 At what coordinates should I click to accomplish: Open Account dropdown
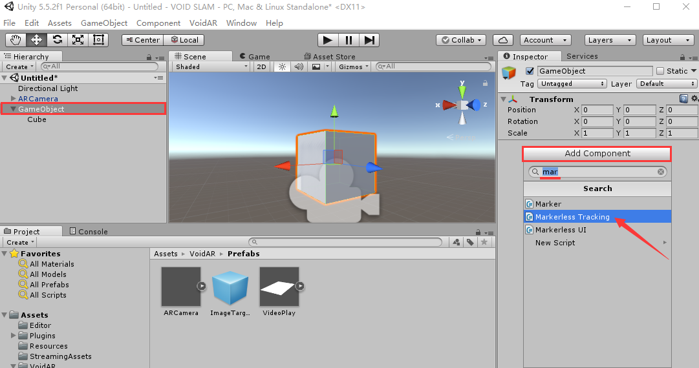(545, 40)
